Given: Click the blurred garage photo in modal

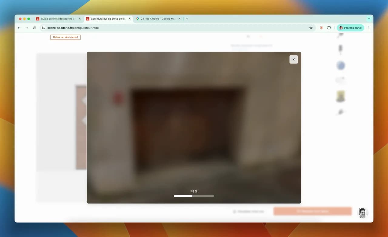Looking at the screenshot, I should (x=194, y=127).
